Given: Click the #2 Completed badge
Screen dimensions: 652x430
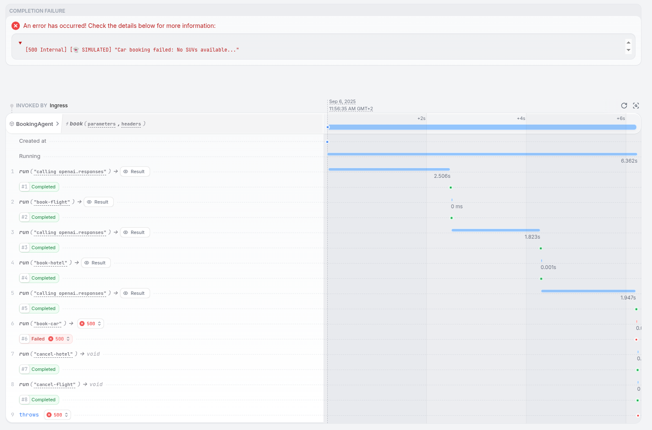Looking at the screenshot, I should tap(39, 217).
